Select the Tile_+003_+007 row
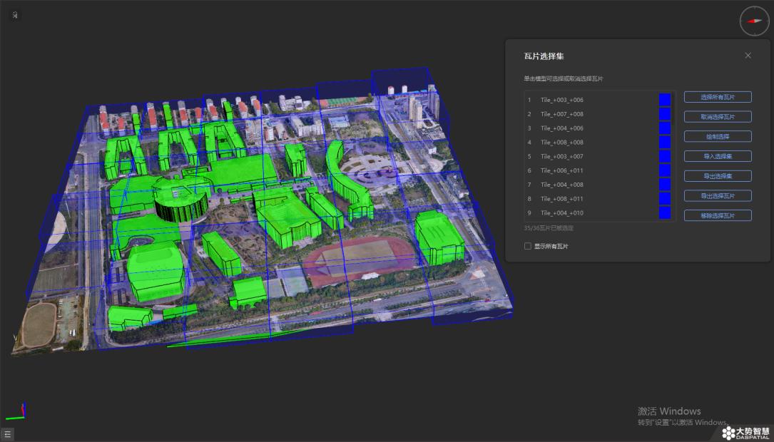The width and height of the screenshot is (774, 442). (599, 156)
